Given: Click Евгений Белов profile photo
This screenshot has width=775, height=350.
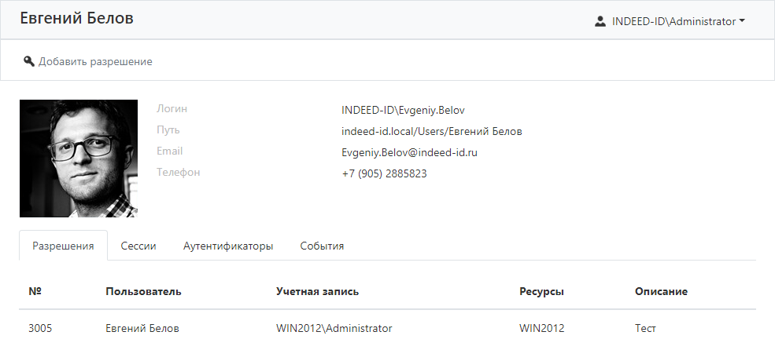Looking at the screenshot, I should coord(79,159).
